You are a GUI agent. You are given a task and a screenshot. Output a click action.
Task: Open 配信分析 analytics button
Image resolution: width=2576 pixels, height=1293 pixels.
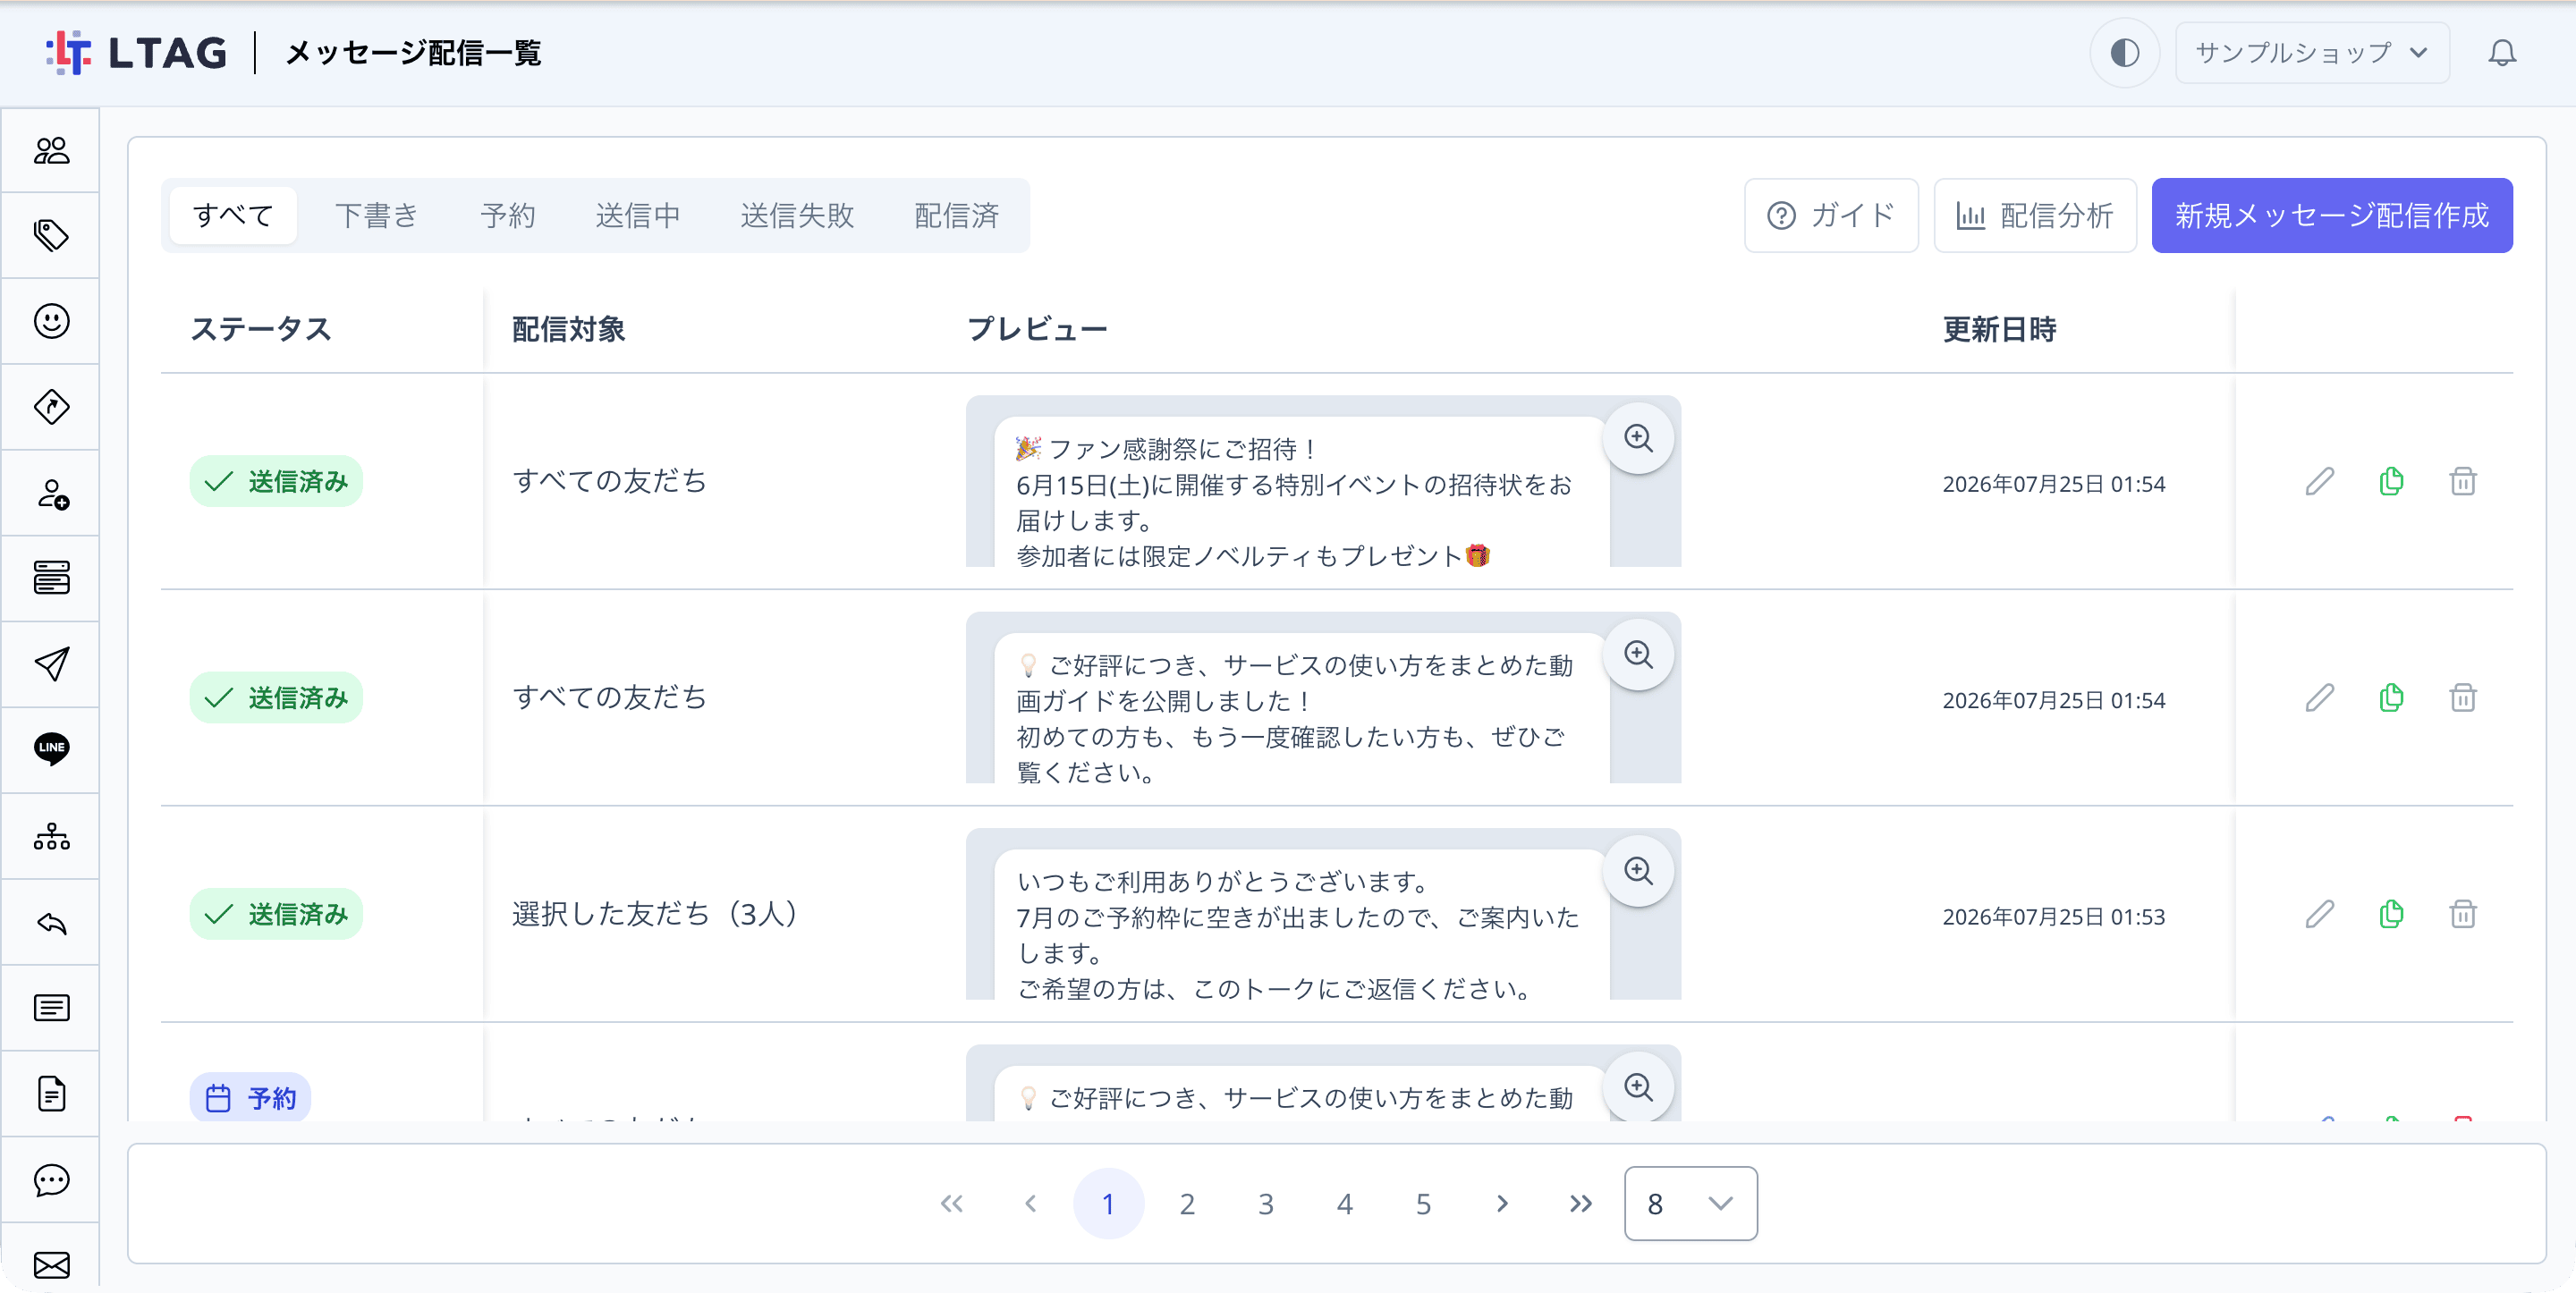2034,215
